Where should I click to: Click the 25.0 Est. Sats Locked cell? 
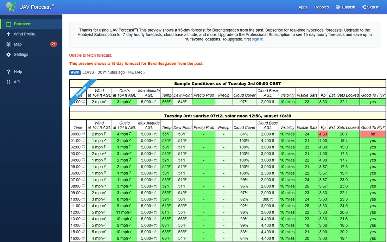point(344,186)
